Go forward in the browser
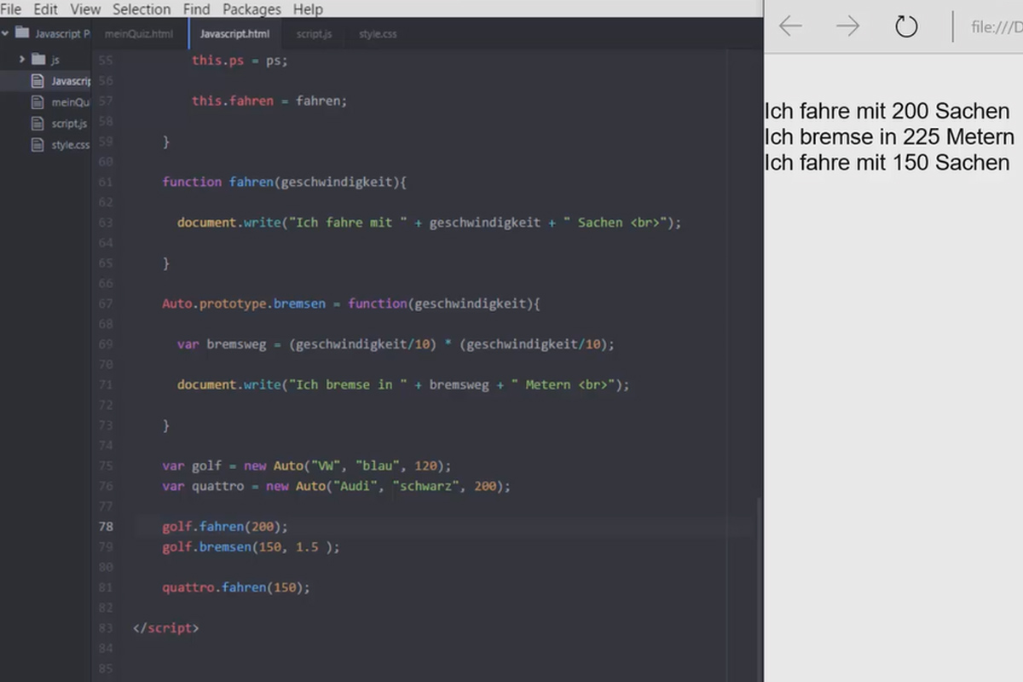This screenshot has width=1023, height=682. pos(848,26)
